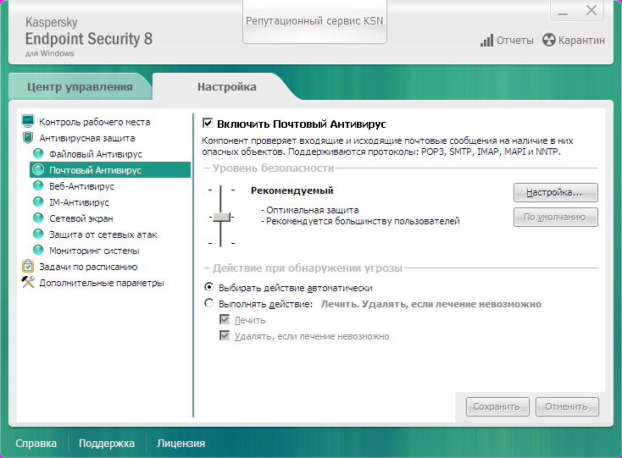This screenshot has width=622, height=458.
Task: Click the green circle icon beside Сетевой экран
Action: pyautogui.click(x=38, y=218)
